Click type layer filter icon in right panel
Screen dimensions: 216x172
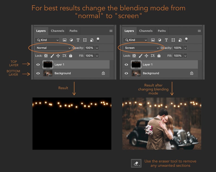click(166, 40)
